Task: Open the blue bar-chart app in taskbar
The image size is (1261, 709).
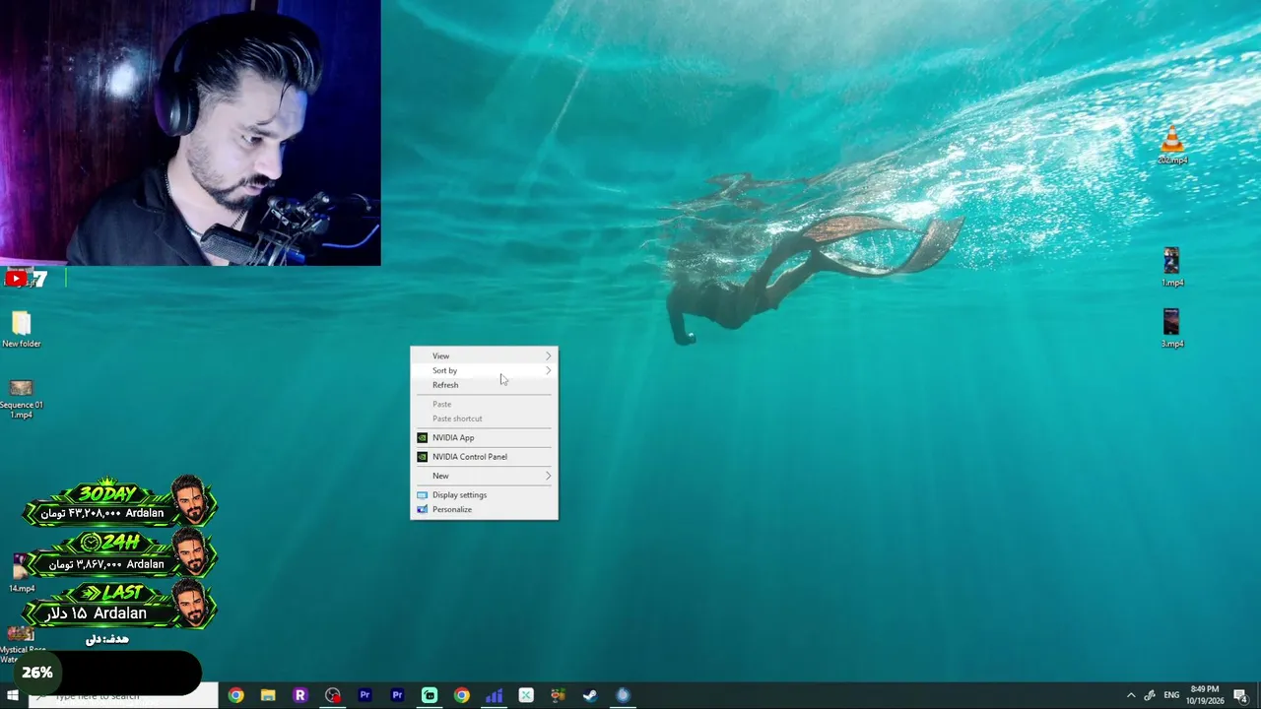Action: pos(494,695)
